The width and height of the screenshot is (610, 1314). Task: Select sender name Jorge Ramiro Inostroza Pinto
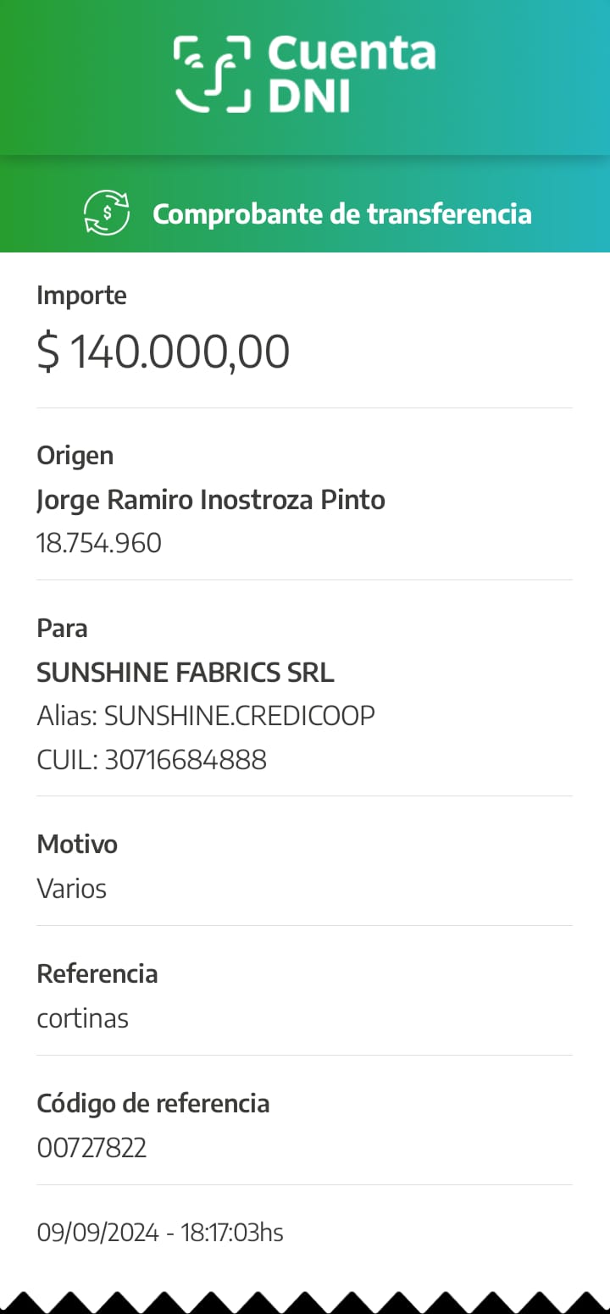210,500
